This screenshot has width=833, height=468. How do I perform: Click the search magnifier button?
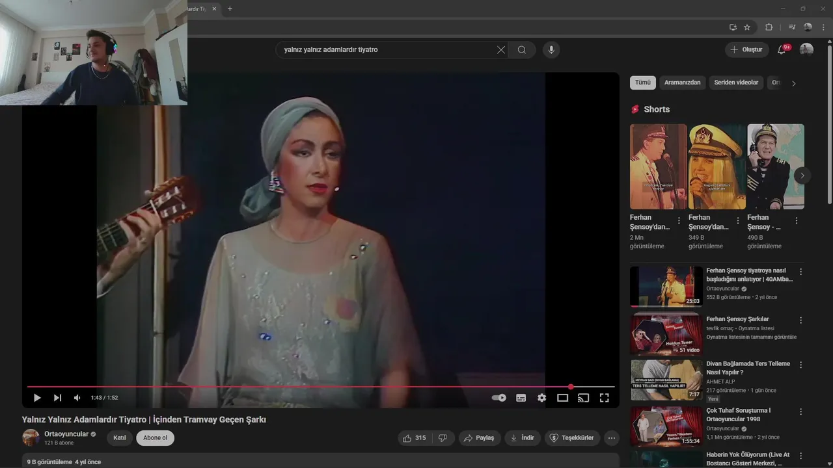(x=522, y=49)
